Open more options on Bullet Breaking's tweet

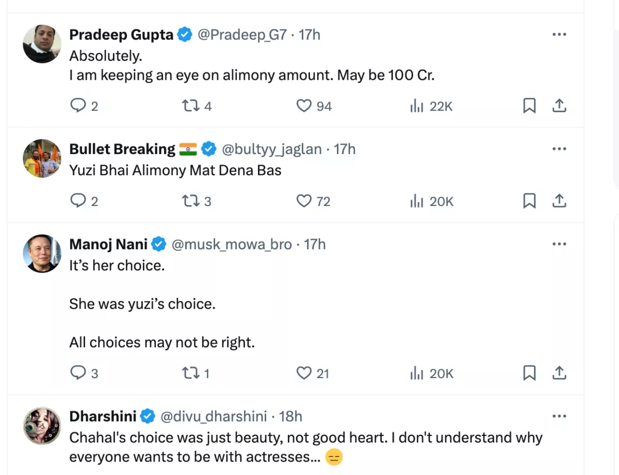point(559,149)
